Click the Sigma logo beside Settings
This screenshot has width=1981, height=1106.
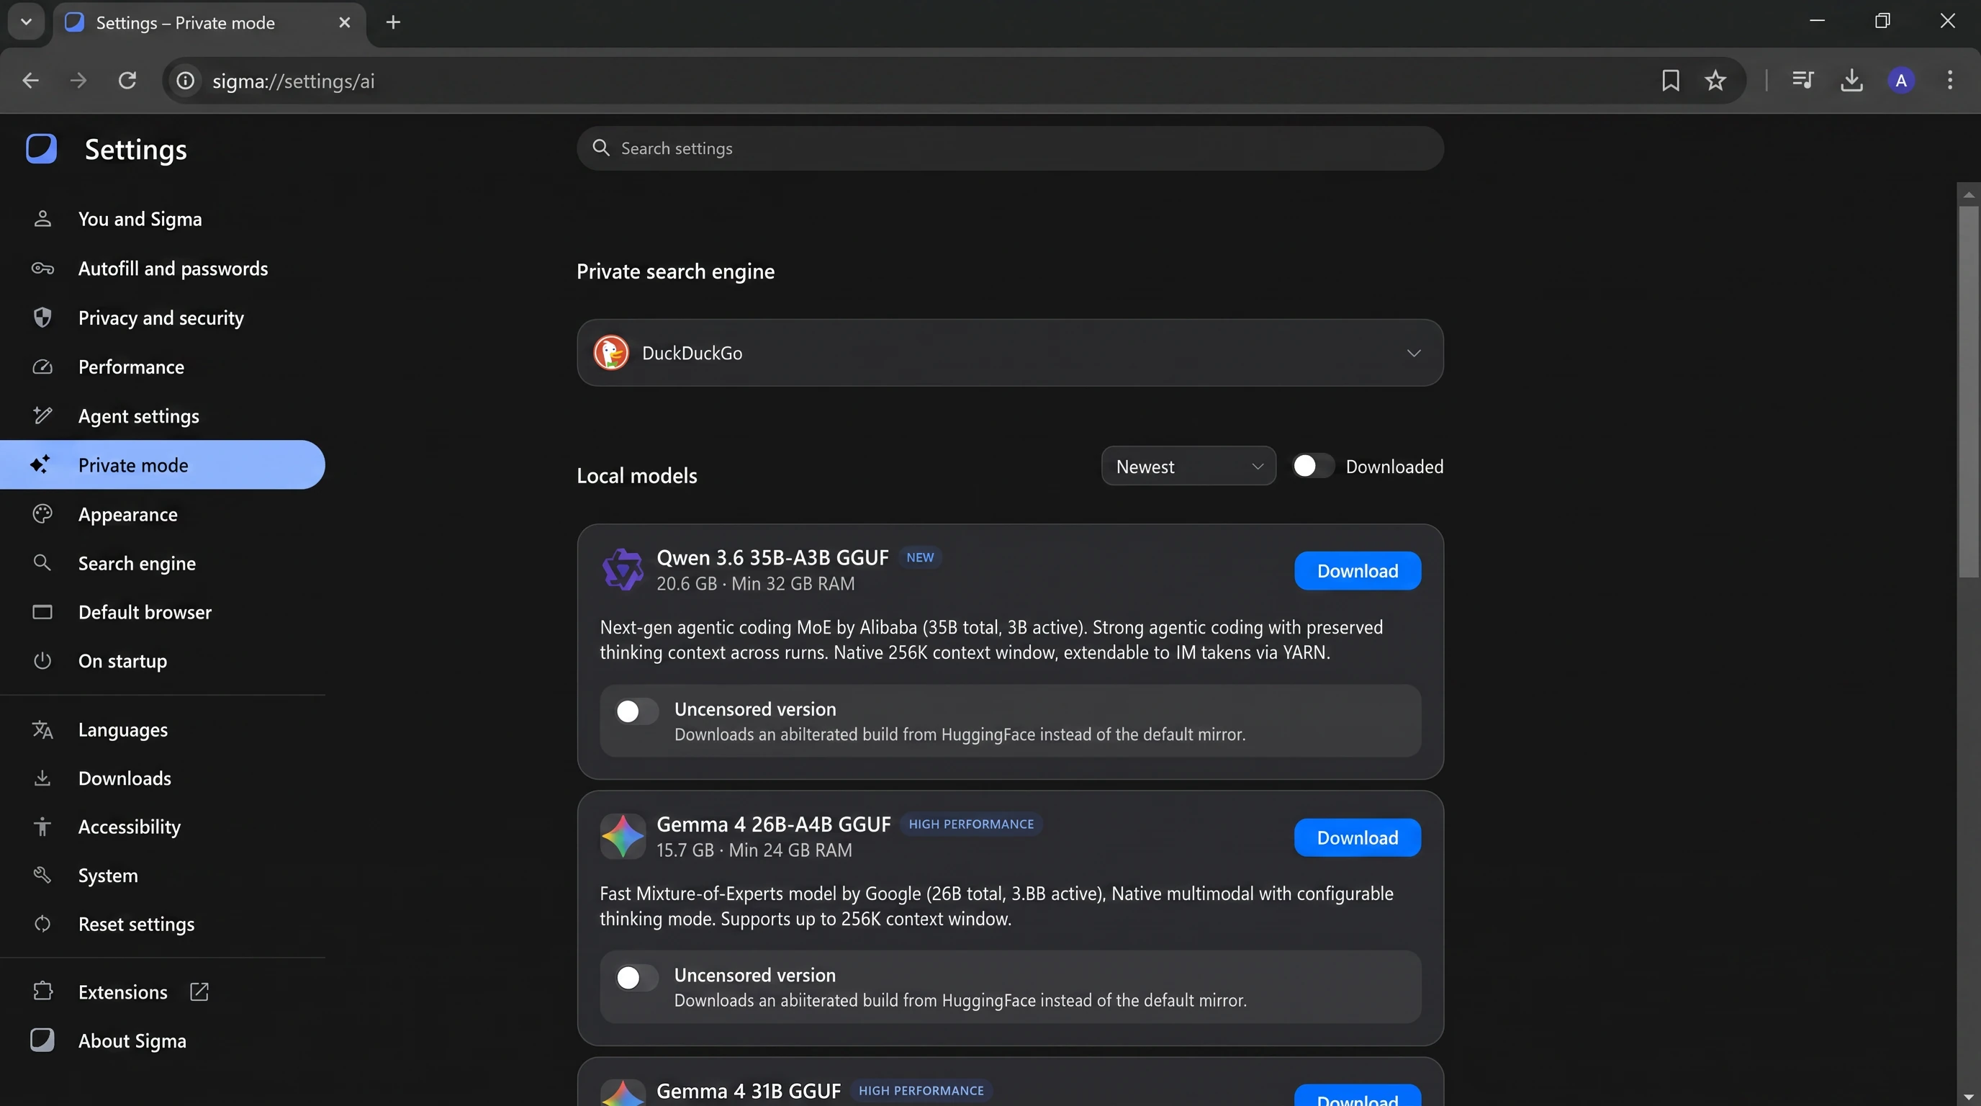tap(42, 148)
